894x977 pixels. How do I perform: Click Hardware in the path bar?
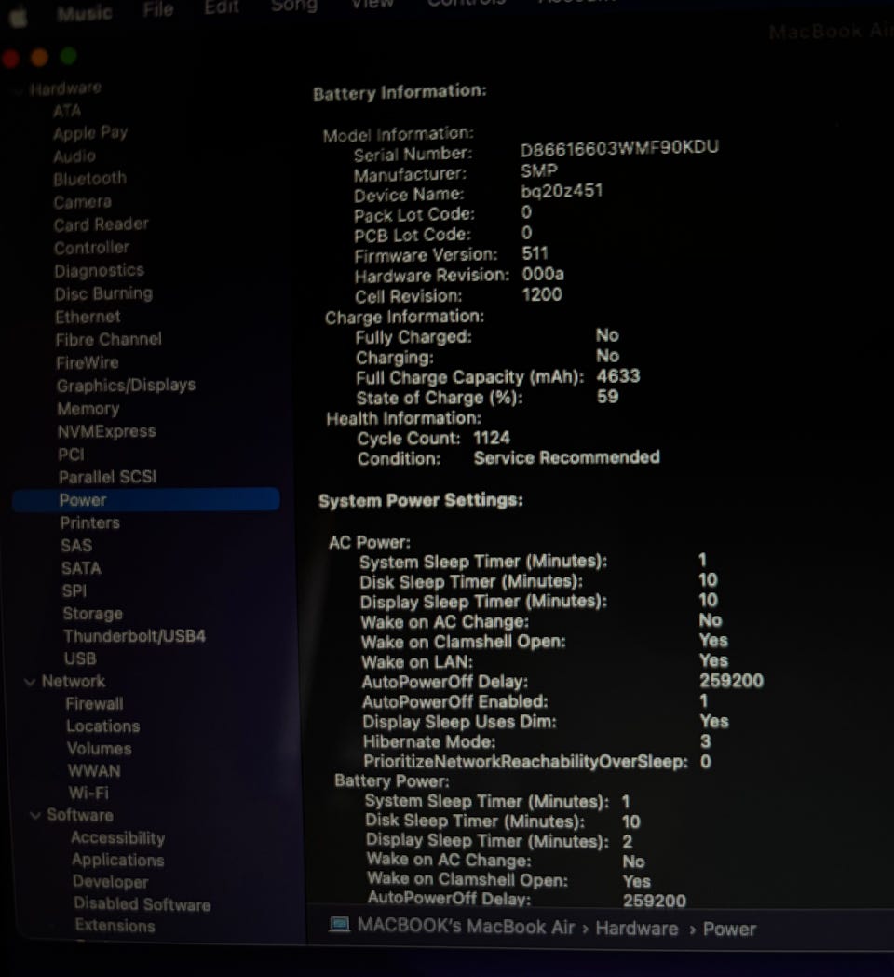(x=637, y=928)
